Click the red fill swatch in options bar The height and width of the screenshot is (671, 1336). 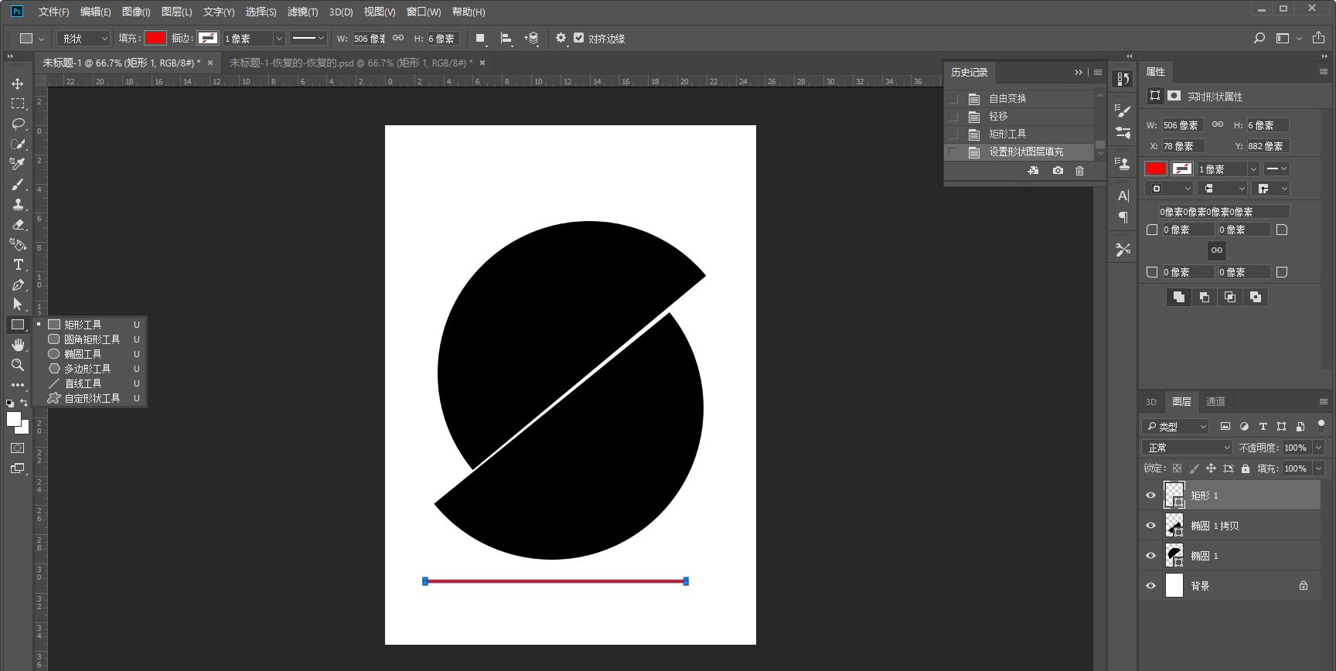(155, 38)
